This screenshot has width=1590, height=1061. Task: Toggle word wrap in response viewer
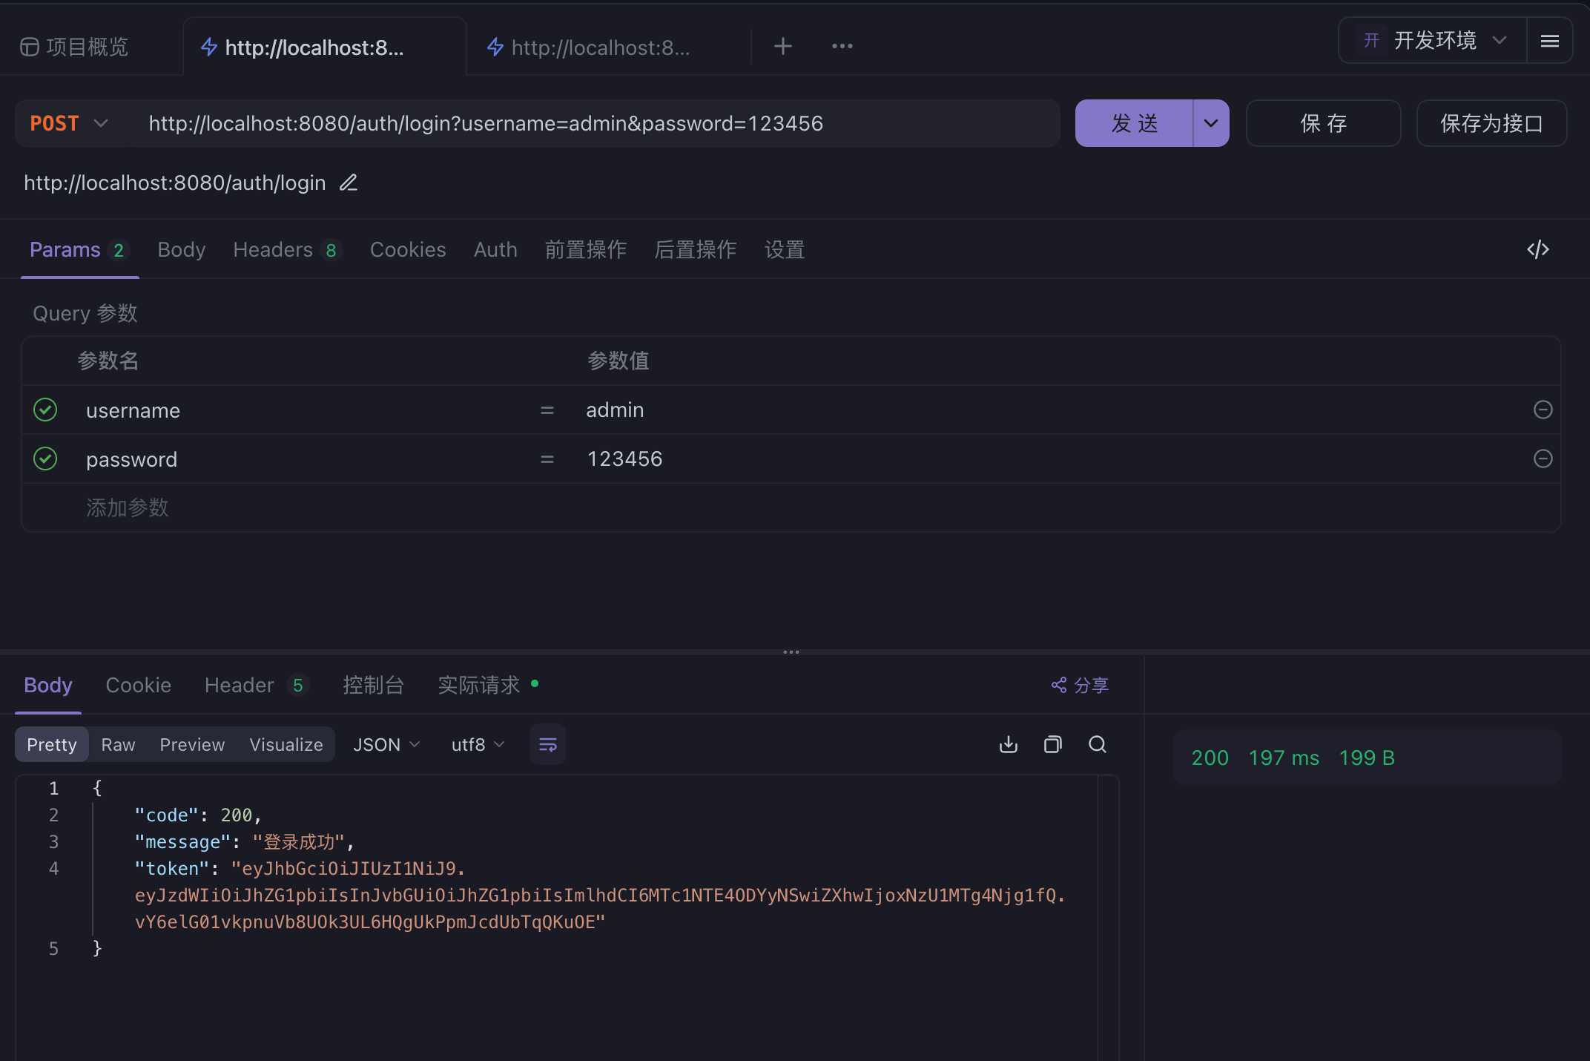click(547, 744)
